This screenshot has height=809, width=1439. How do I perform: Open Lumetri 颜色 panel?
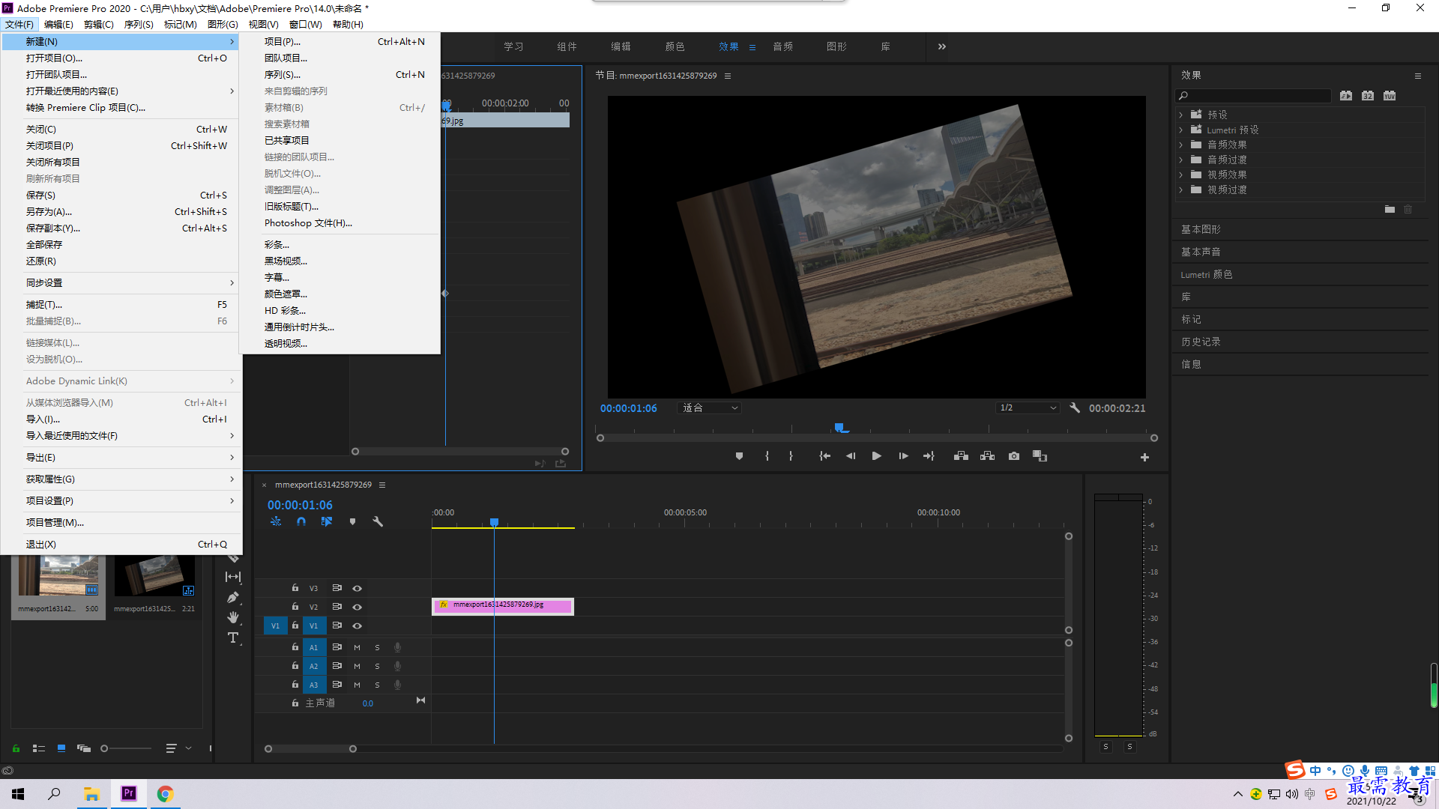coord(1207,274)
